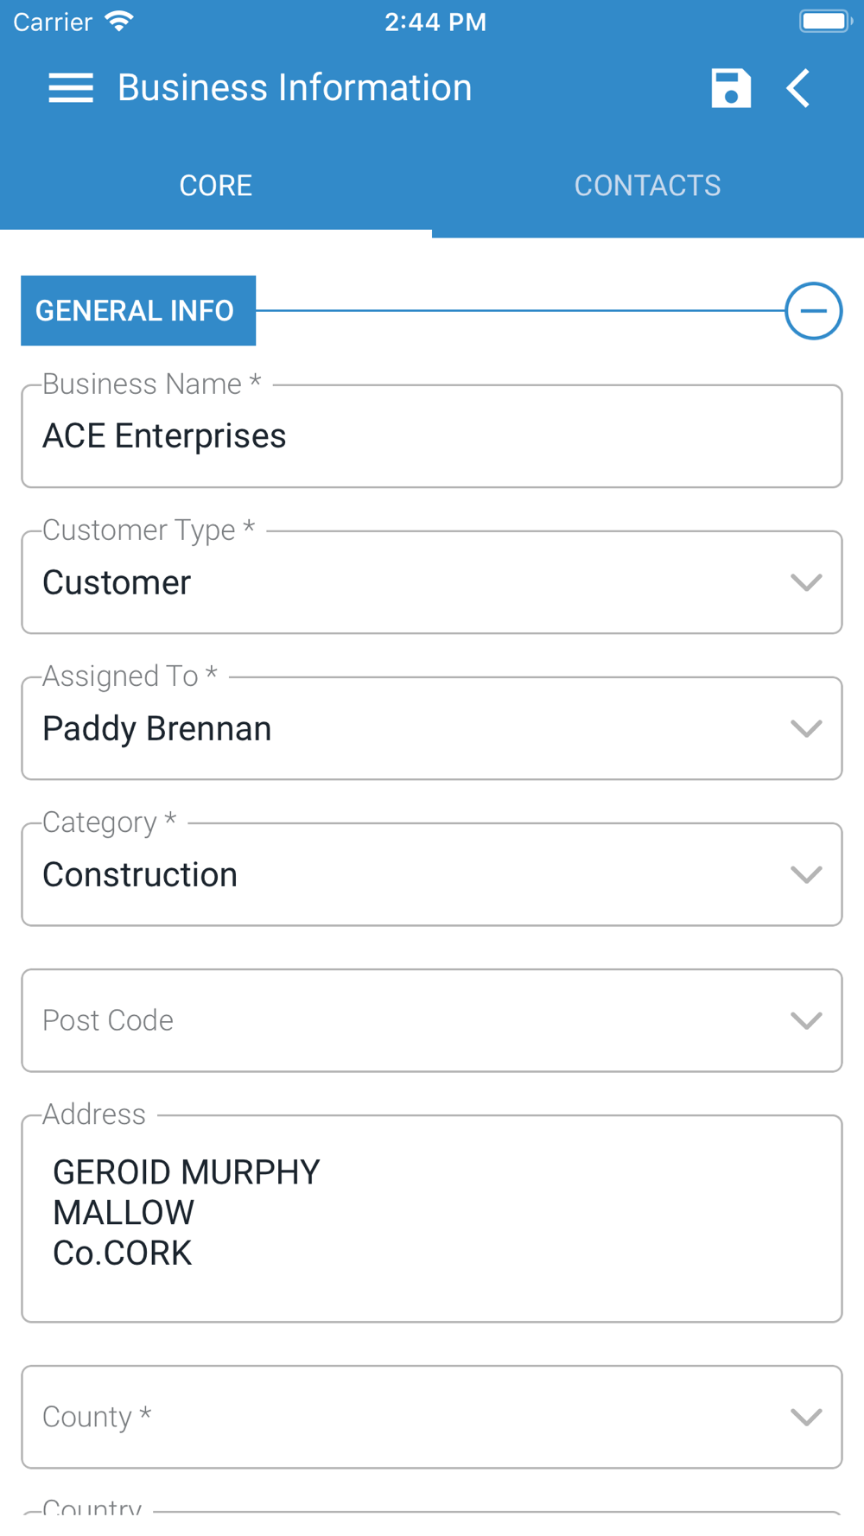Click the Customer Type chevron arrow
Screen dimensions: 864x1536
806,582
